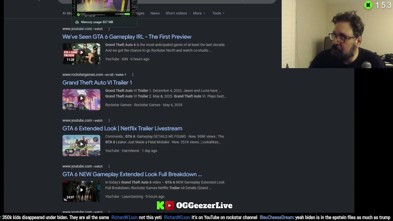Screen dimensions: 393x221
Task: Open "GTA 6 Extended Look | Netflix Trailer Livestream"
Action: tap(122, 128)
